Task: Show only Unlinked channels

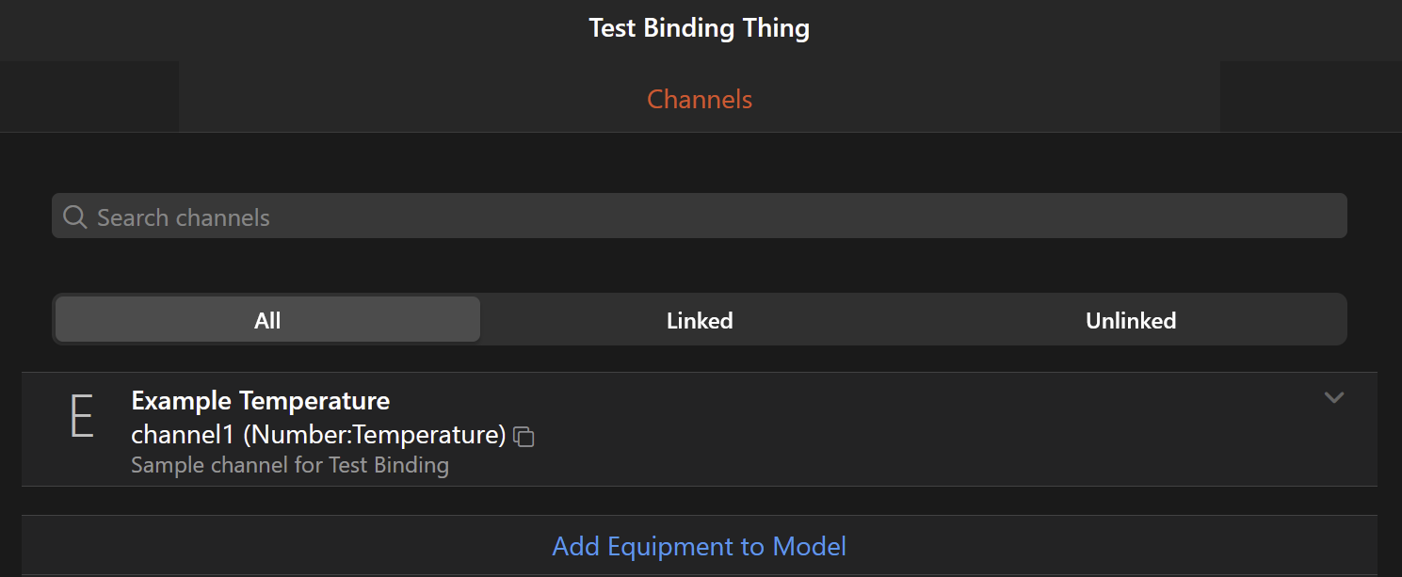Action: (x=1130, y=320)
